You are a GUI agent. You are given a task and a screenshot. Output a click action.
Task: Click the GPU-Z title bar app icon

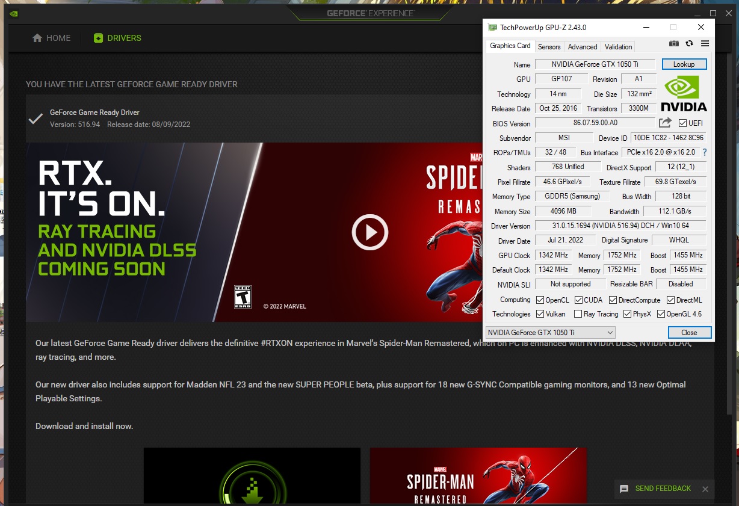(x=492, y=28)
